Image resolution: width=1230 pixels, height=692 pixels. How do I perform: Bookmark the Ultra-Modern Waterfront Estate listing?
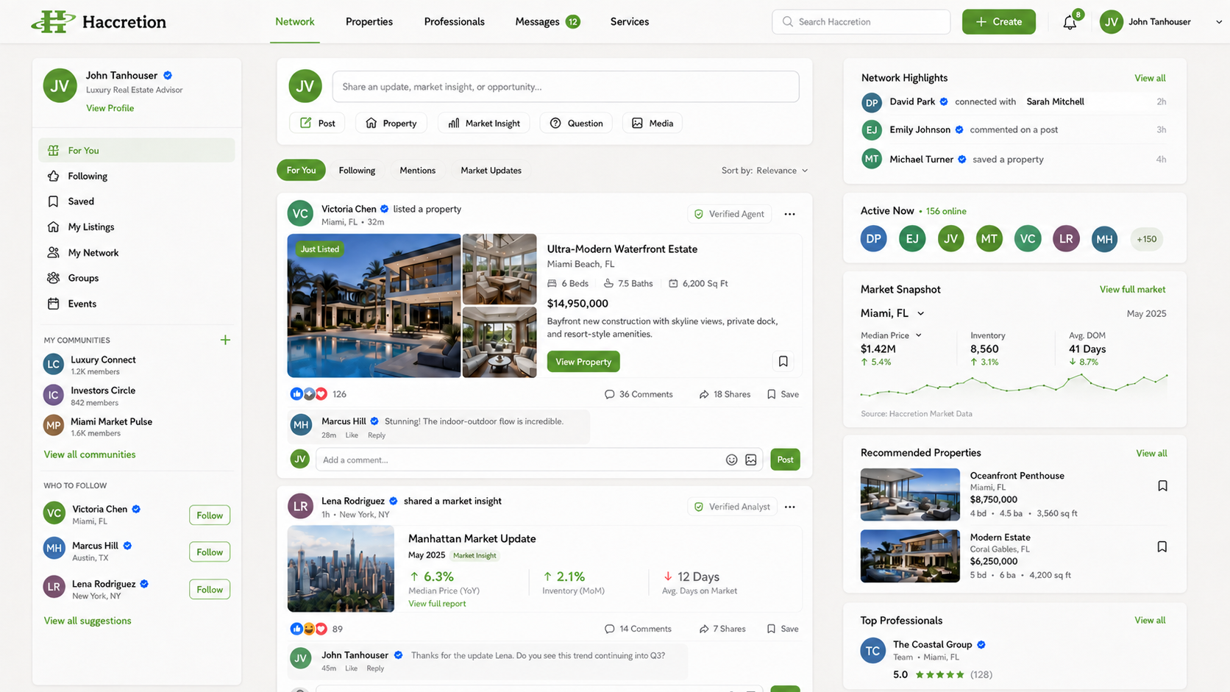[x=783, y=361]
